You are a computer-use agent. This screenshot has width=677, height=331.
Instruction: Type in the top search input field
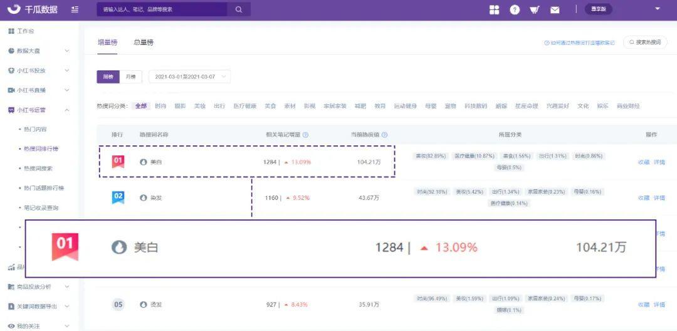point(162,9)
